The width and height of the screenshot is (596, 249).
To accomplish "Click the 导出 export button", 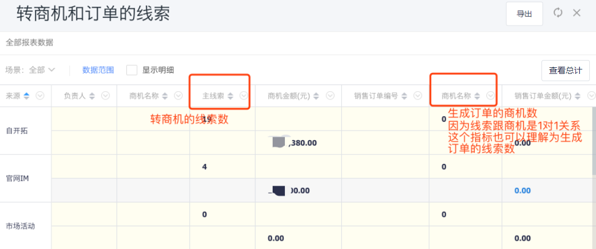I will point(524,14).
